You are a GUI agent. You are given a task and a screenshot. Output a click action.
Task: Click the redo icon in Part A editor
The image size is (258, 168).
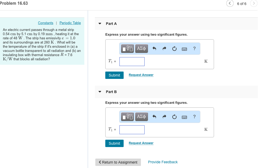164,48
